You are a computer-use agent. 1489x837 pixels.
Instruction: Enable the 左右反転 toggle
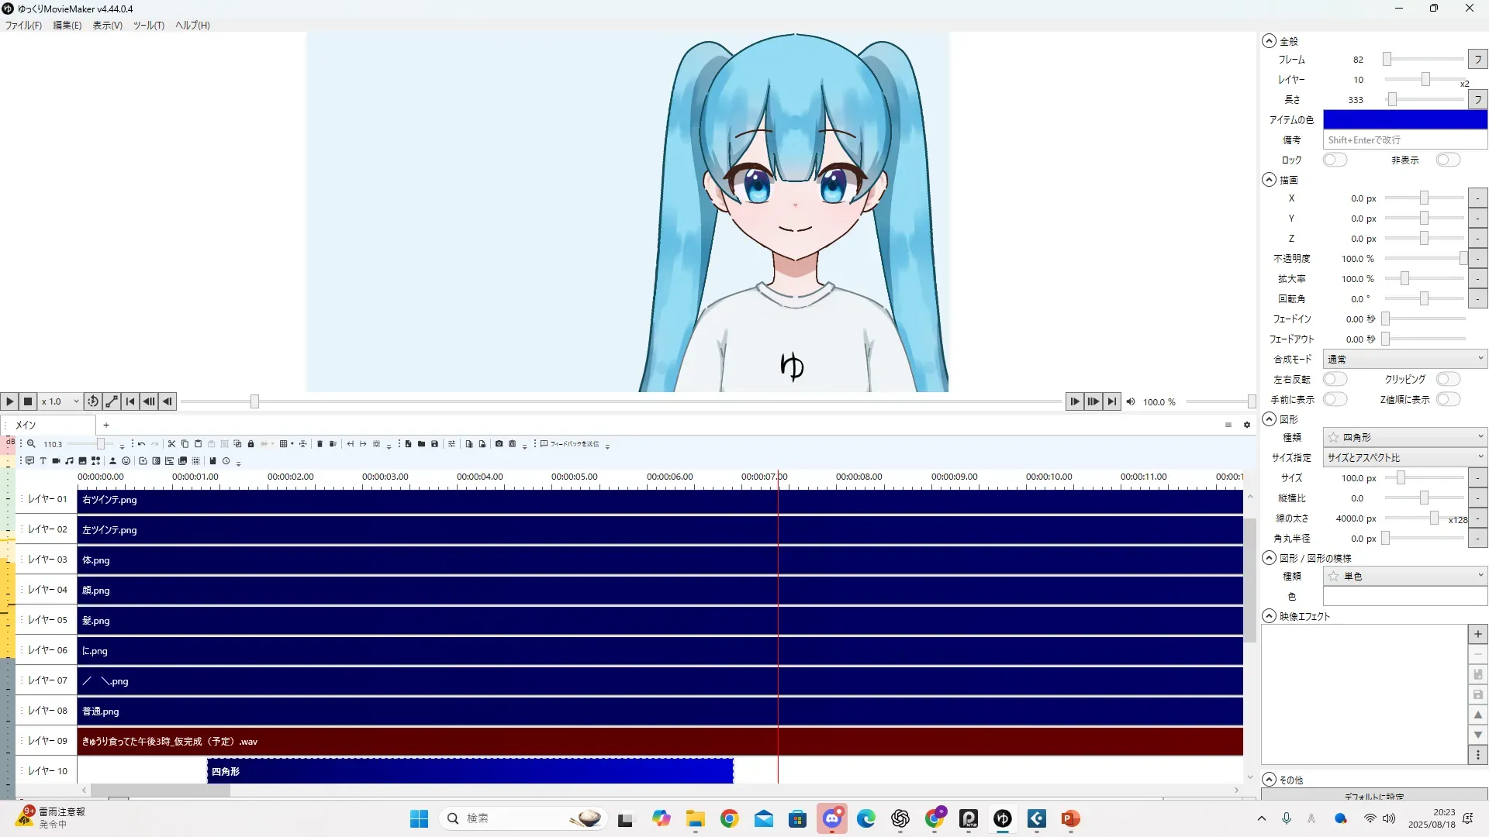pos(1335,380)
